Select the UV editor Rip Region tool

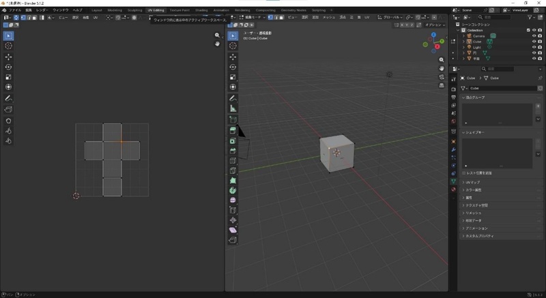pyautogui.click(x=8, y=110)
